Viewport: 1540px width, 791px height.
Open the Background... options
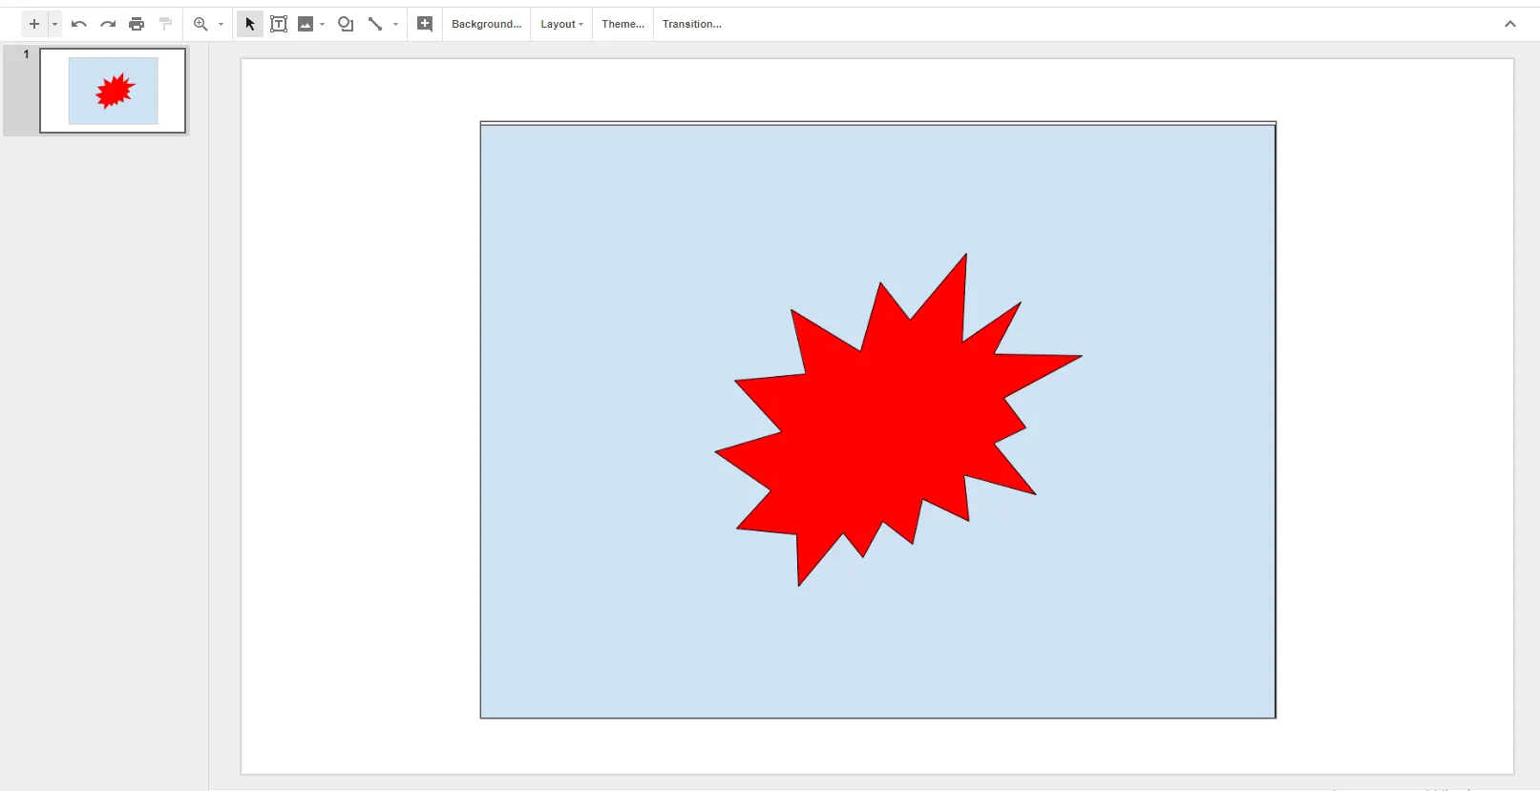487,24
